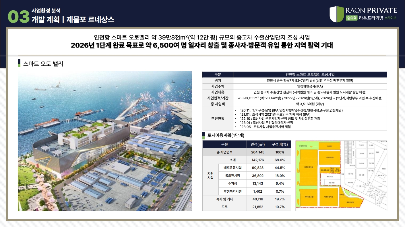Click the 사업주체 row label
The height and width of the screenshot is (227, 405).
point(218,86)
